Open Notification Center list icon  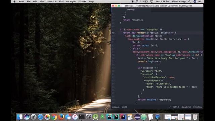pyautogui.click(x=200, y=1)
